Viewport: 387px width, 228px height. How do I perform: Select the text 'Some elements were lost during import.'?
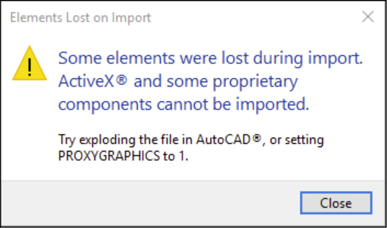[x=210, y=58]
